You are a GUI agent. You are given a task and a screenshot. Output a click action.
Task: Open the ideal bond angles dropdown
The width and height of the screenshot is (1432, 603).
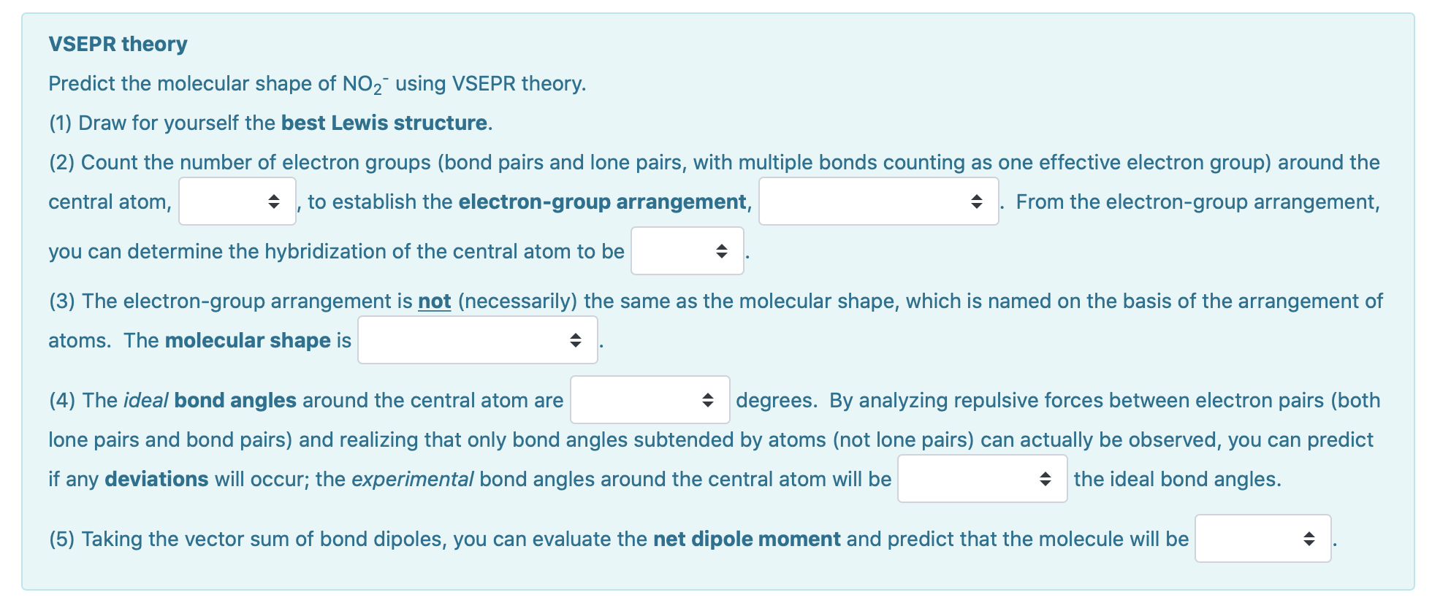(x=649, y=400)
